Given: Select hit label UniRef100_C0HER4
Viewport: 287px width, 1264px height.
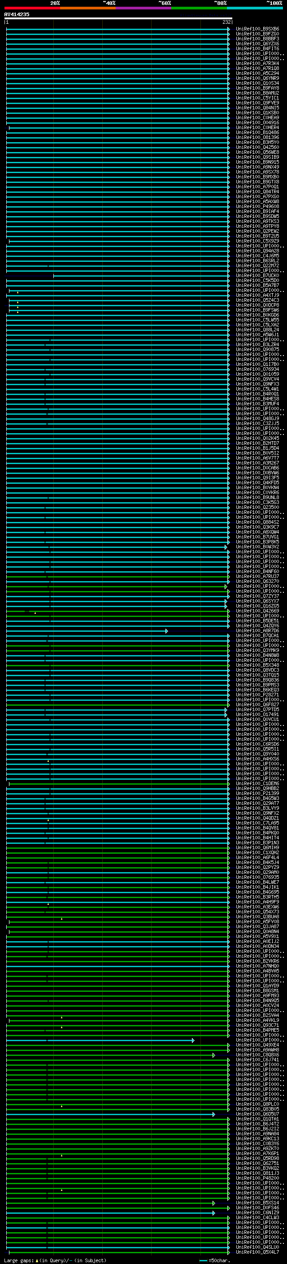Looking at the screenshot, I should point(257,128).
